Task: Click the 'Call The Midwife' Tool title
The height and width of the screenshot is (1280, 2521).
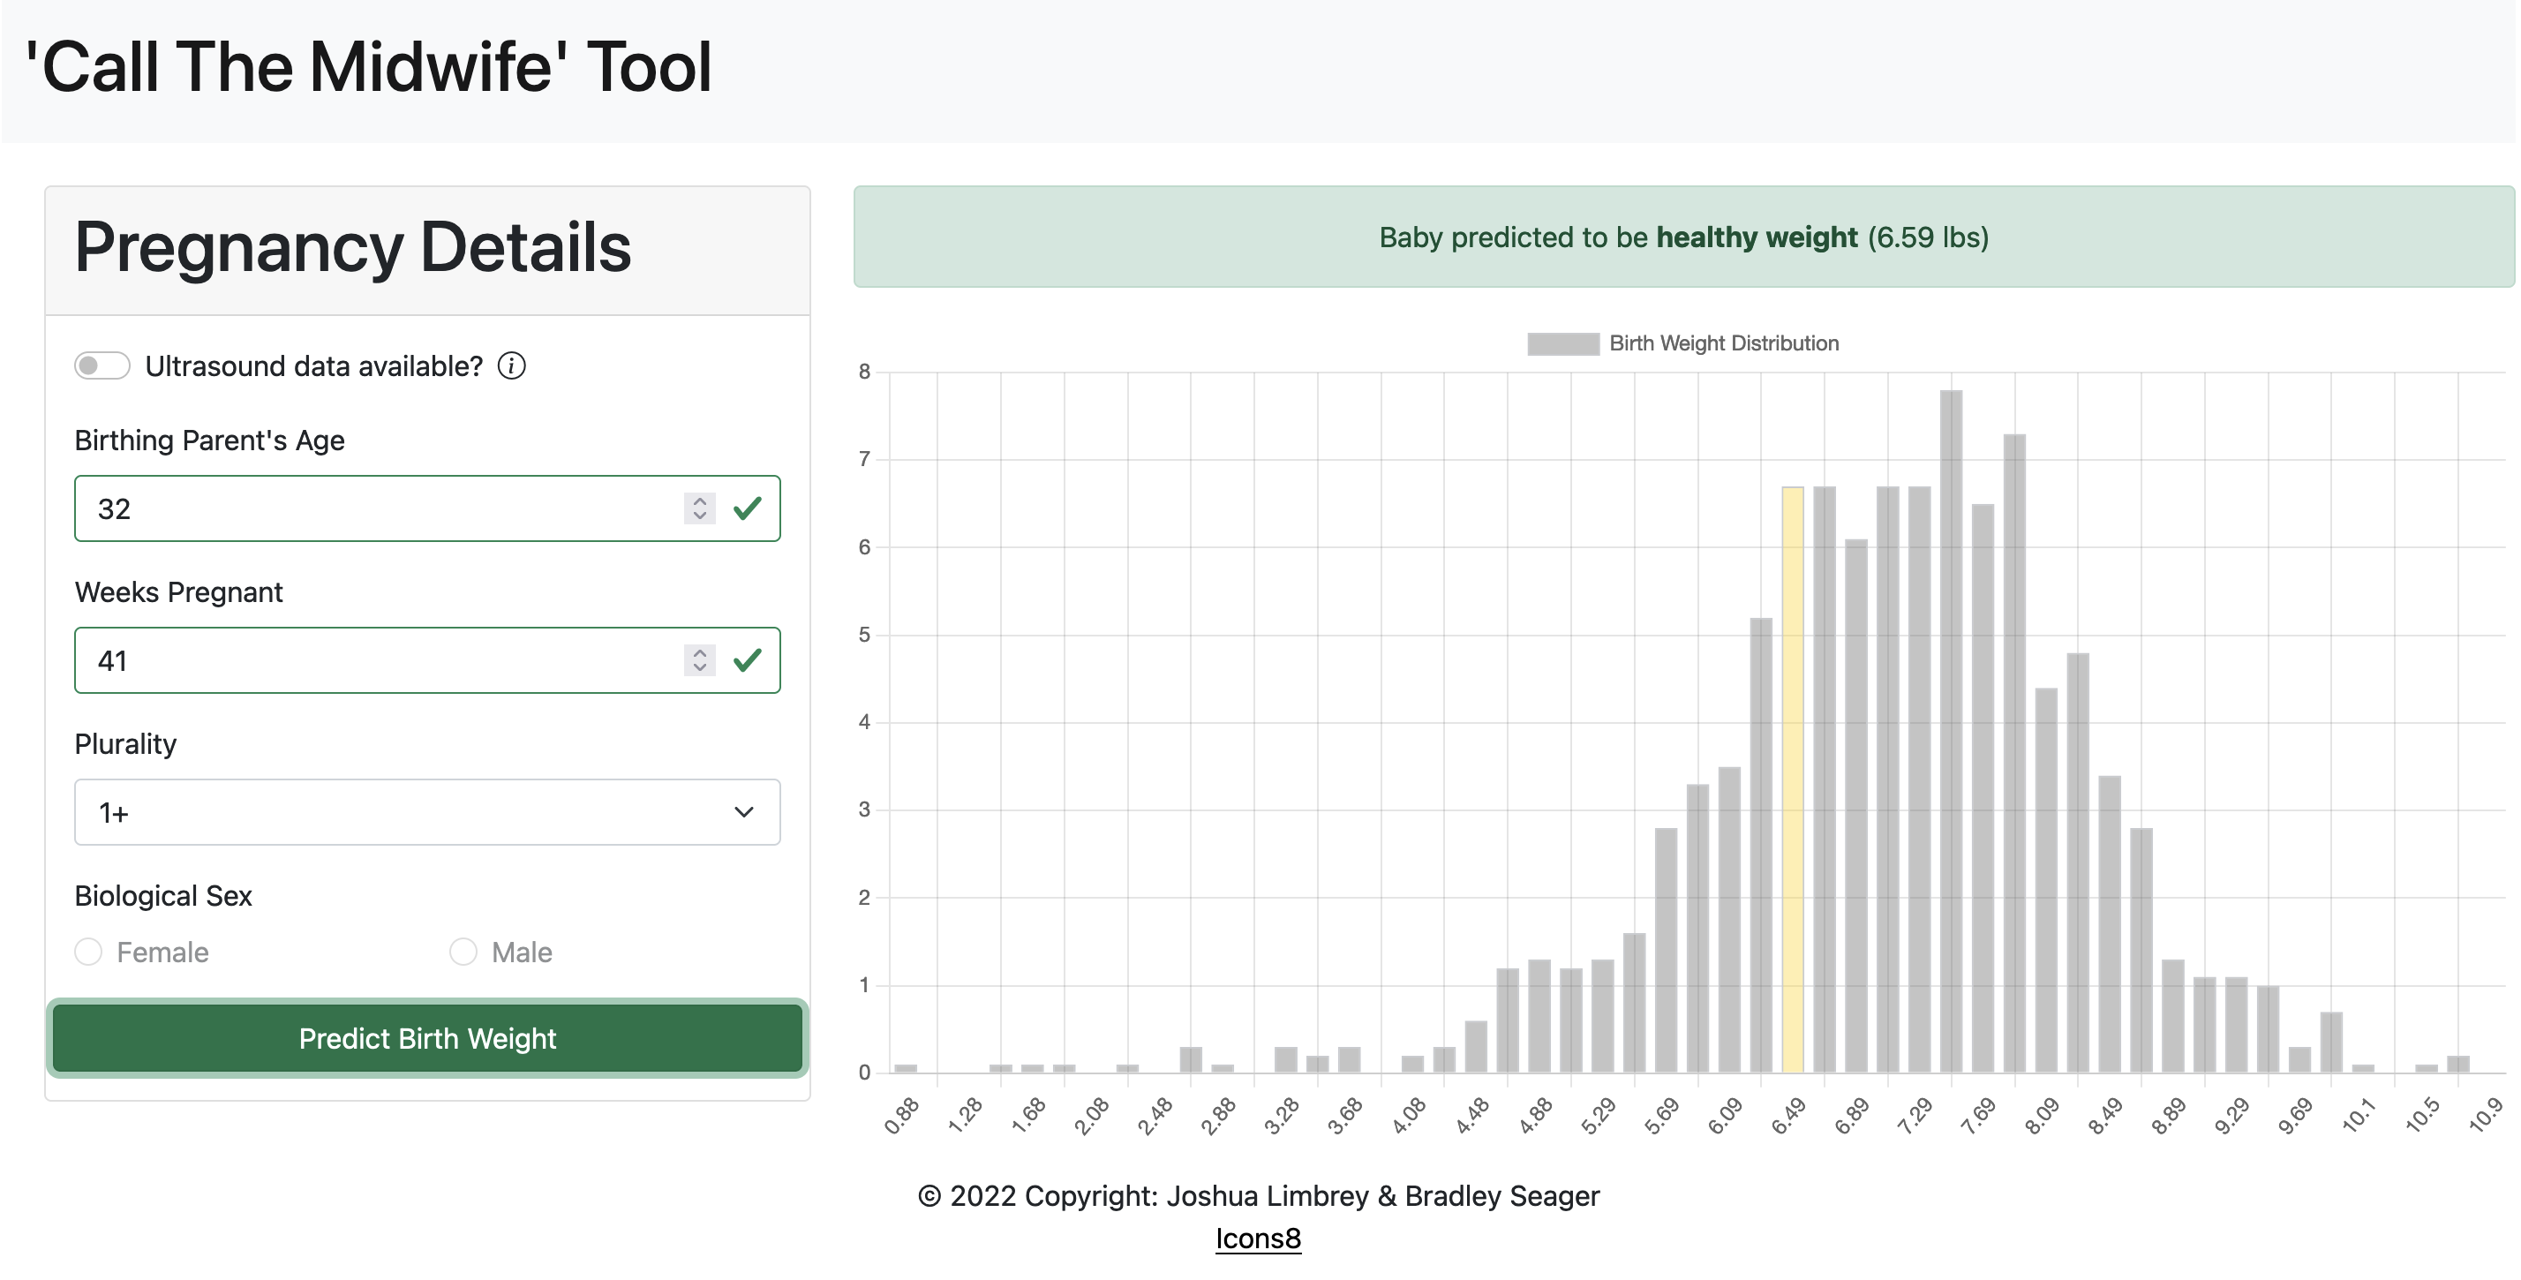Action: pyautogui.click(x=369, y=67)
